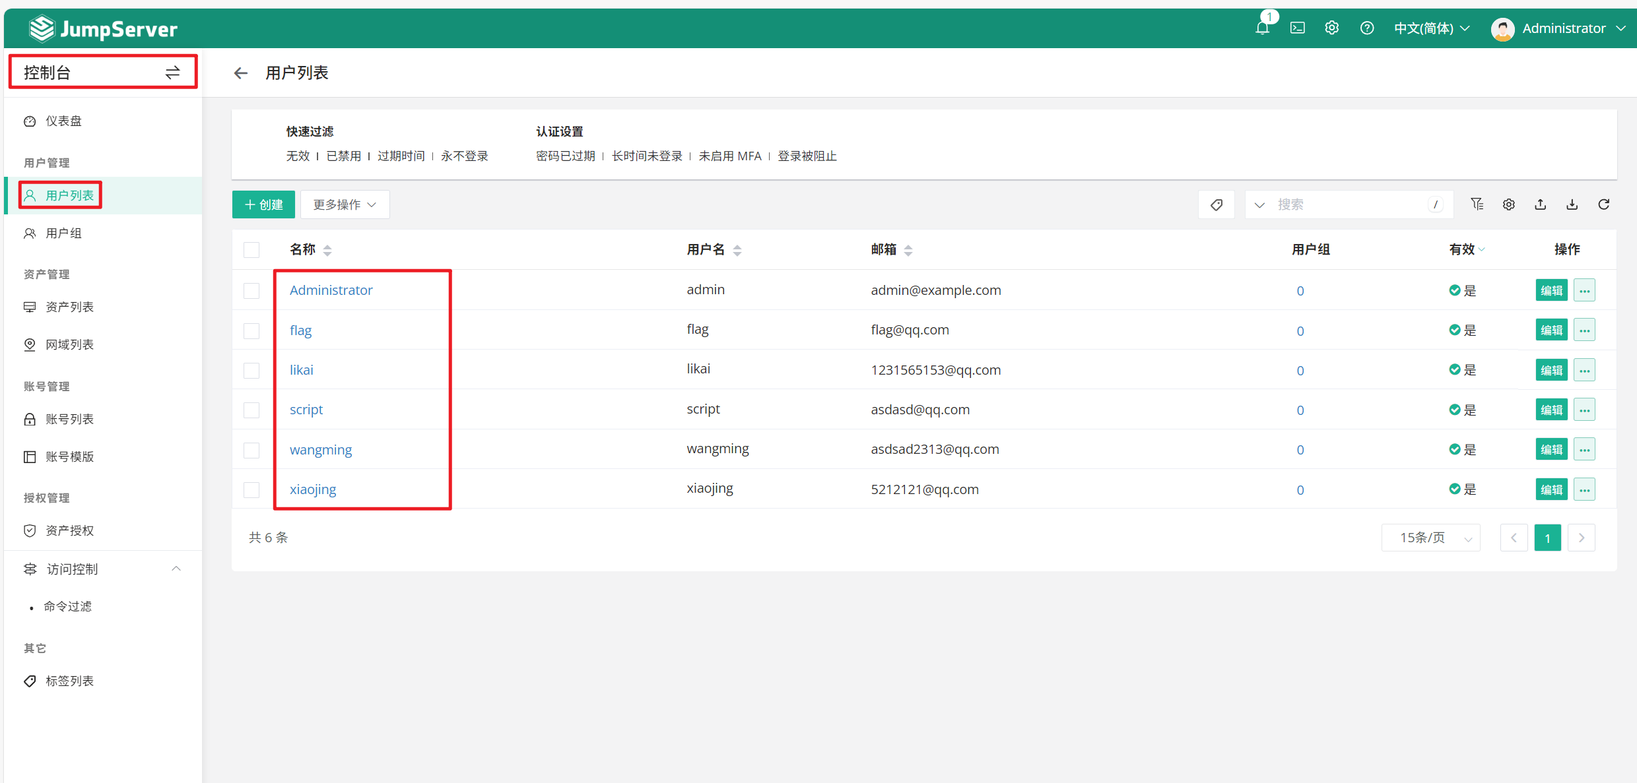The height and width of the screenshot is (783, 1637).
Task: Go to 用户组 in sidebar
Action: [x=63, y=234]
